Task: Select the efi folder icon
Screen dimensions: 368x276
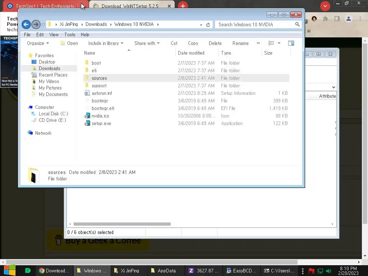Action: point(87,70)
